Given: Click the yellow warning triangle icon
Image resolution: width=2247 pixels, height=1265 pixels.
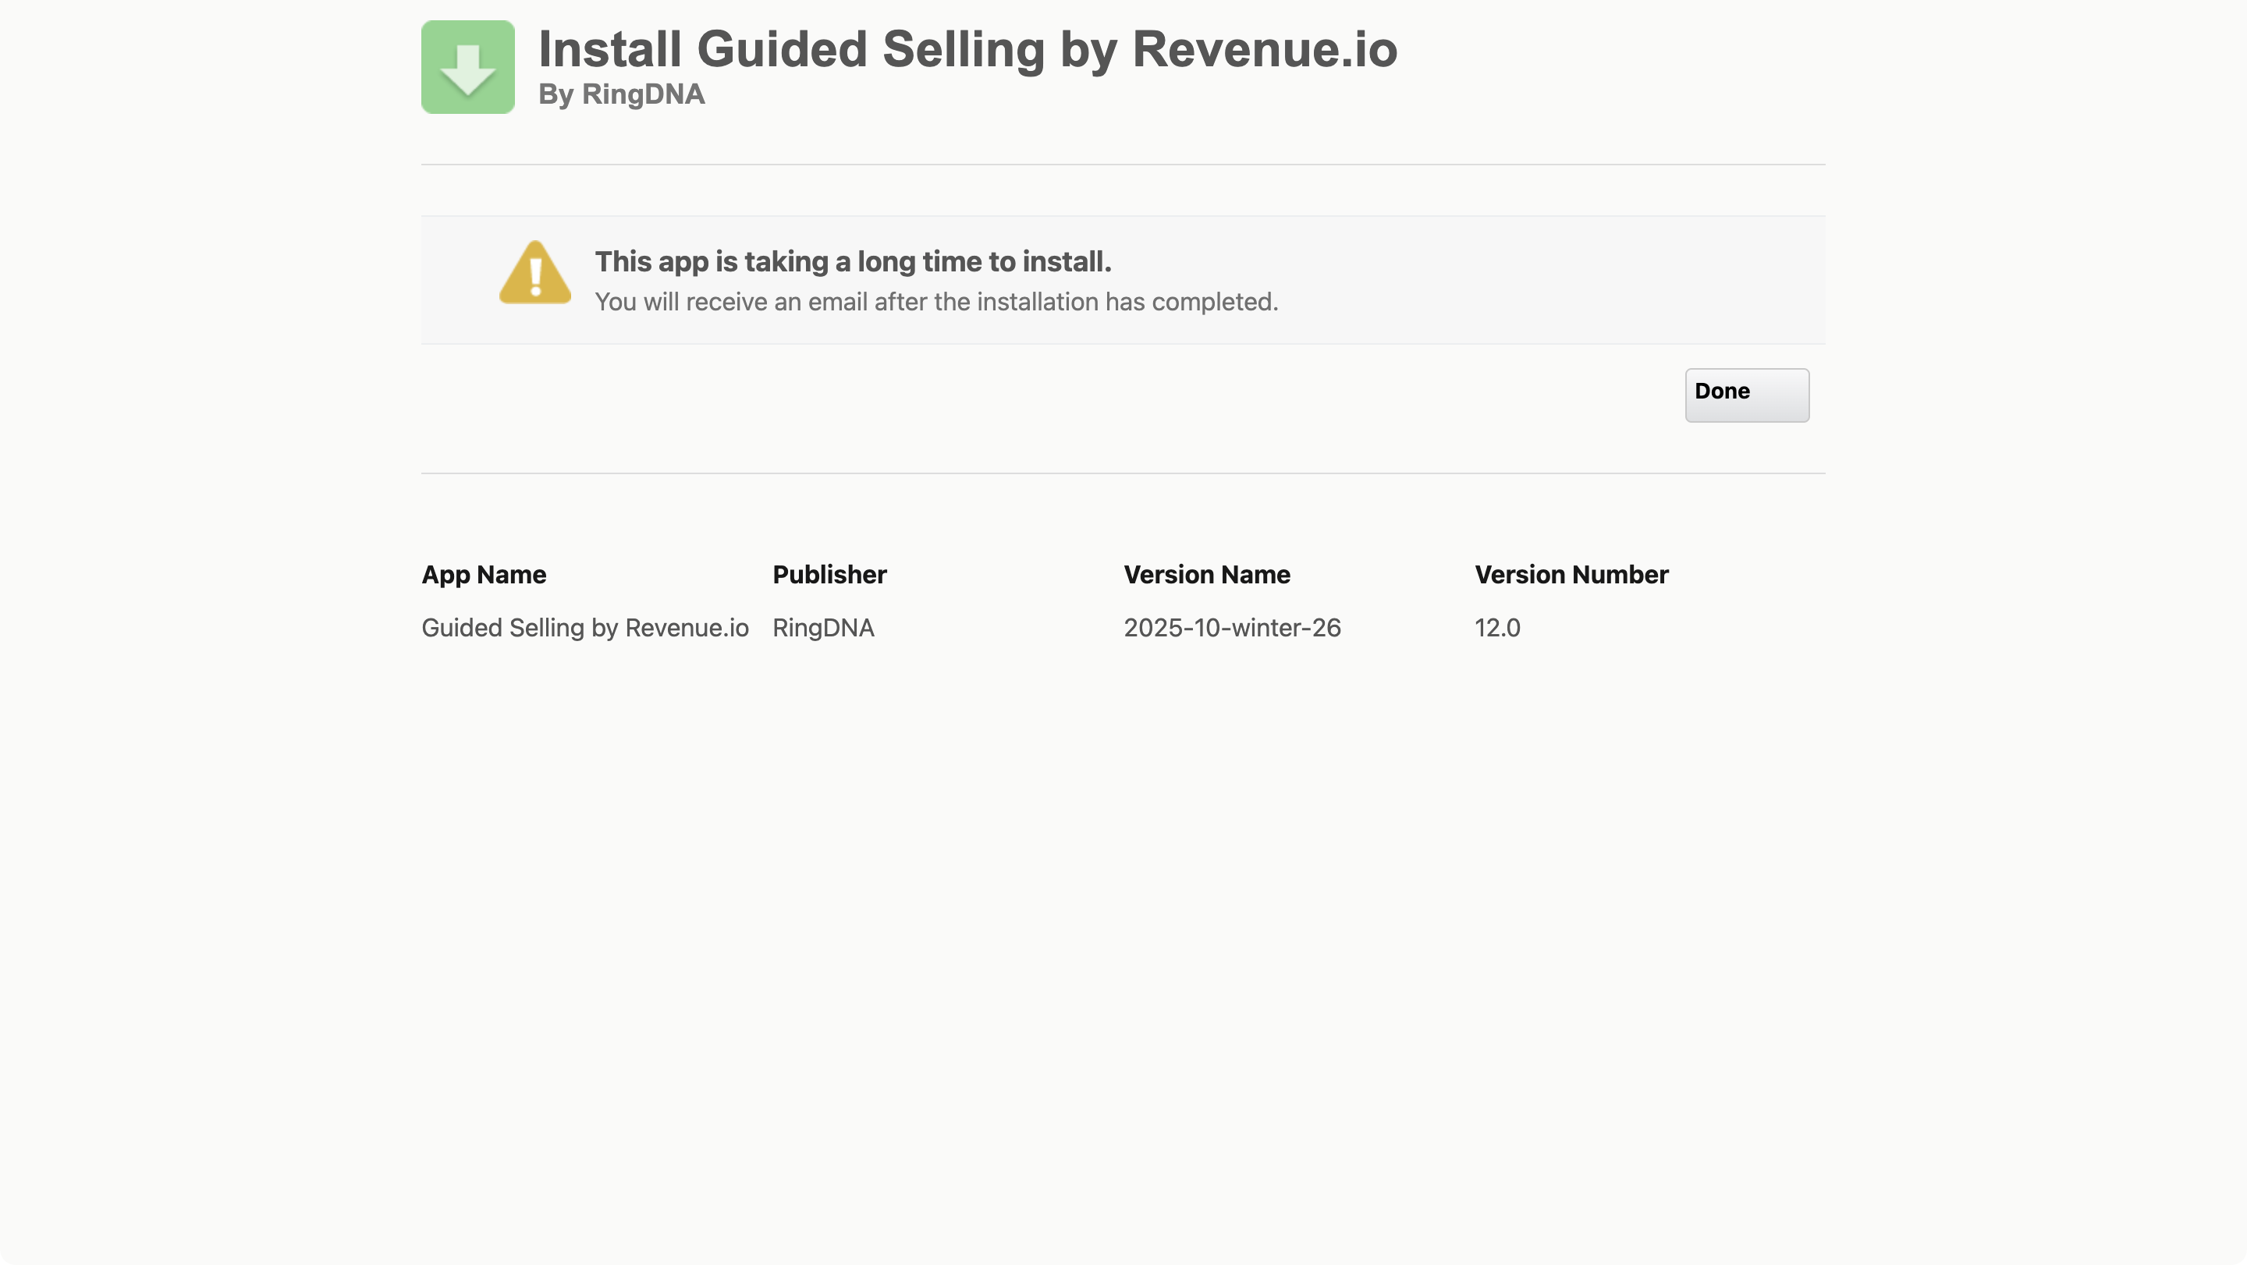Looking at the screenshot, I should 534,275.
